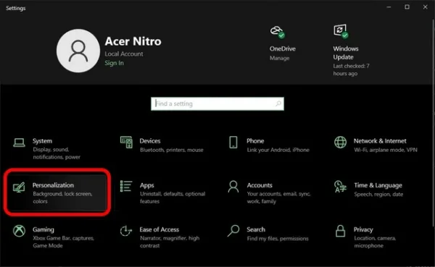Open Time & Language title
The height and width of the screenshot is (267, 435).
378,185
